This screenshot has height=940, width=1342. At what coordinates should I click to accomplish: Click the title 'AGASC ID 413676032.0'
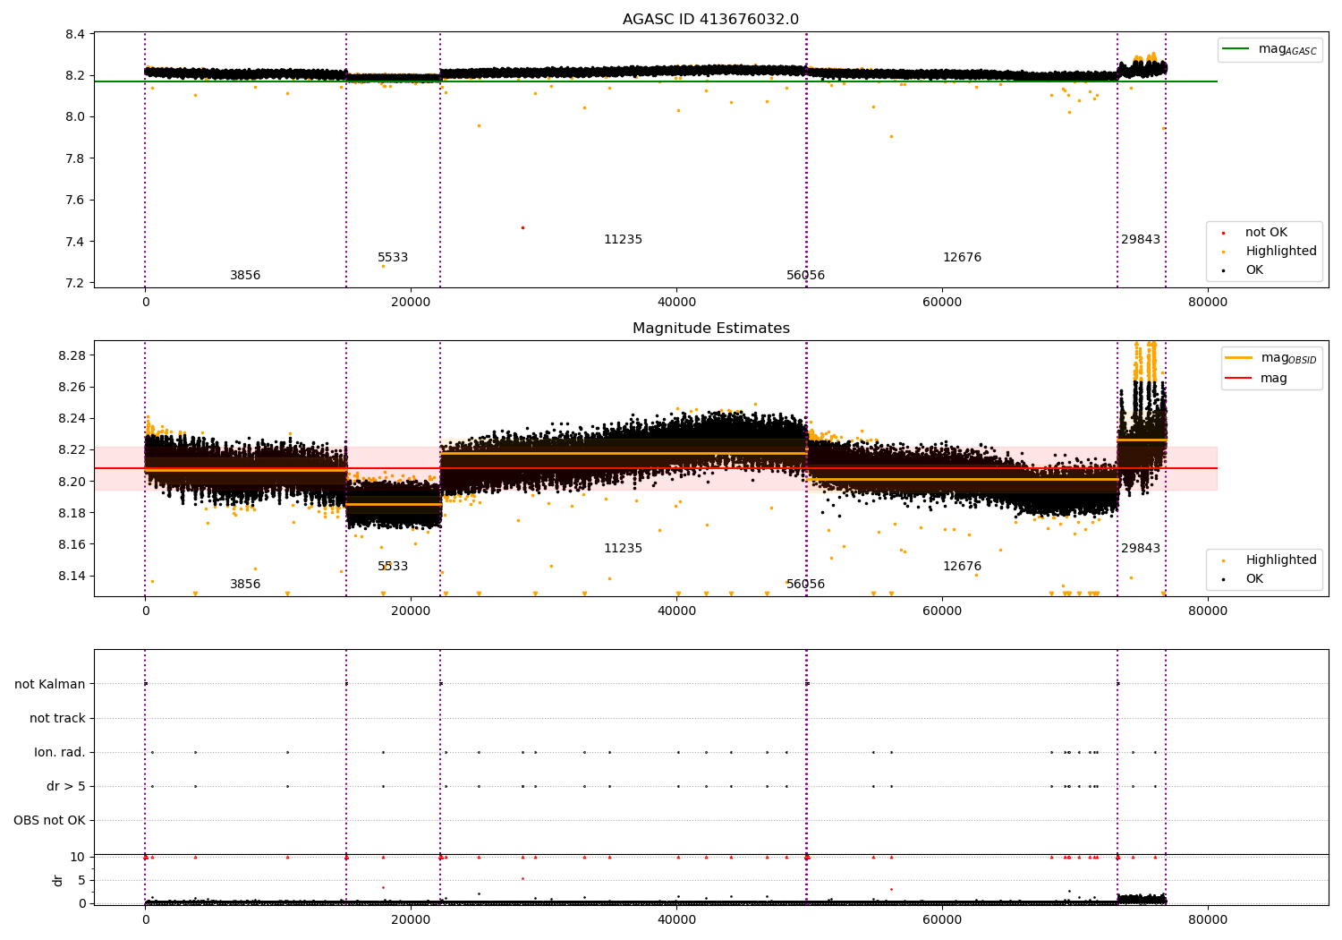710,20
